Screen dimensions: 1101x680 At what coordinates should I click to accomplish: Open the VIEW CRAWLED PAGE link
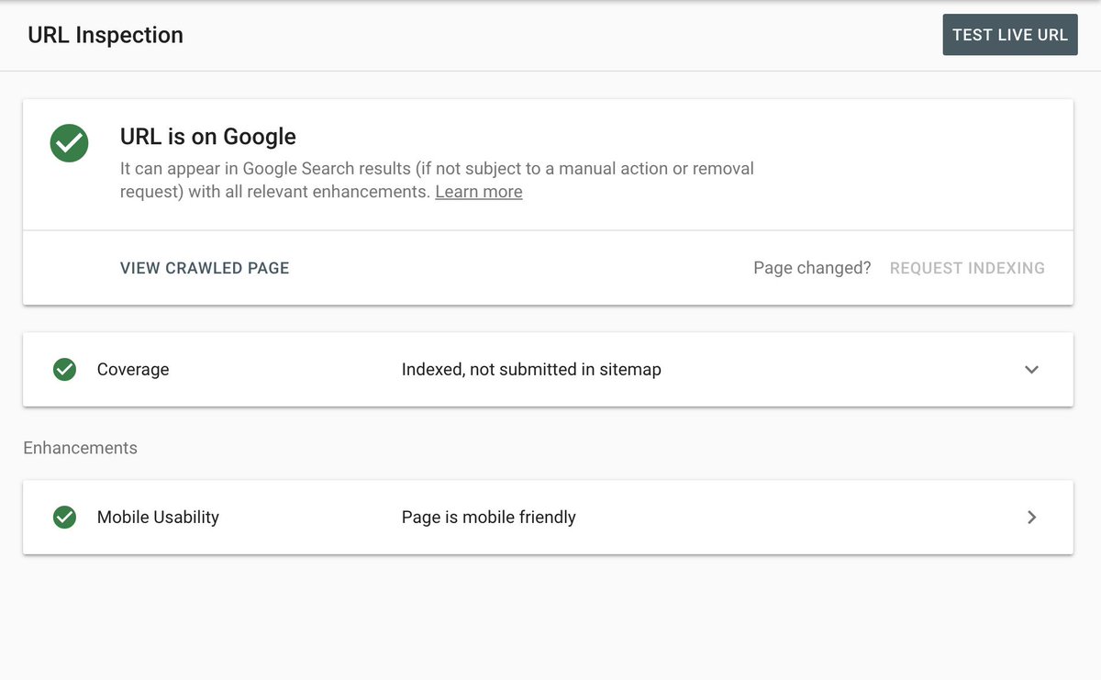click(205, 268)
